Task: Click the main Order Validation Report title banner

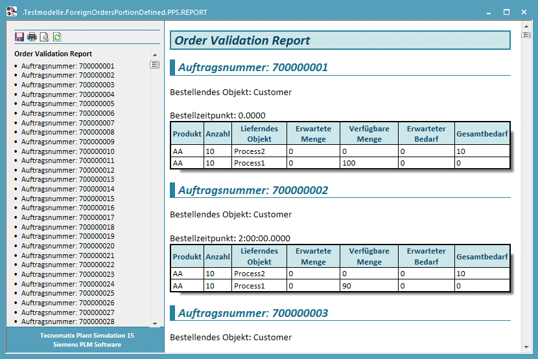Action: click(340, 40)
